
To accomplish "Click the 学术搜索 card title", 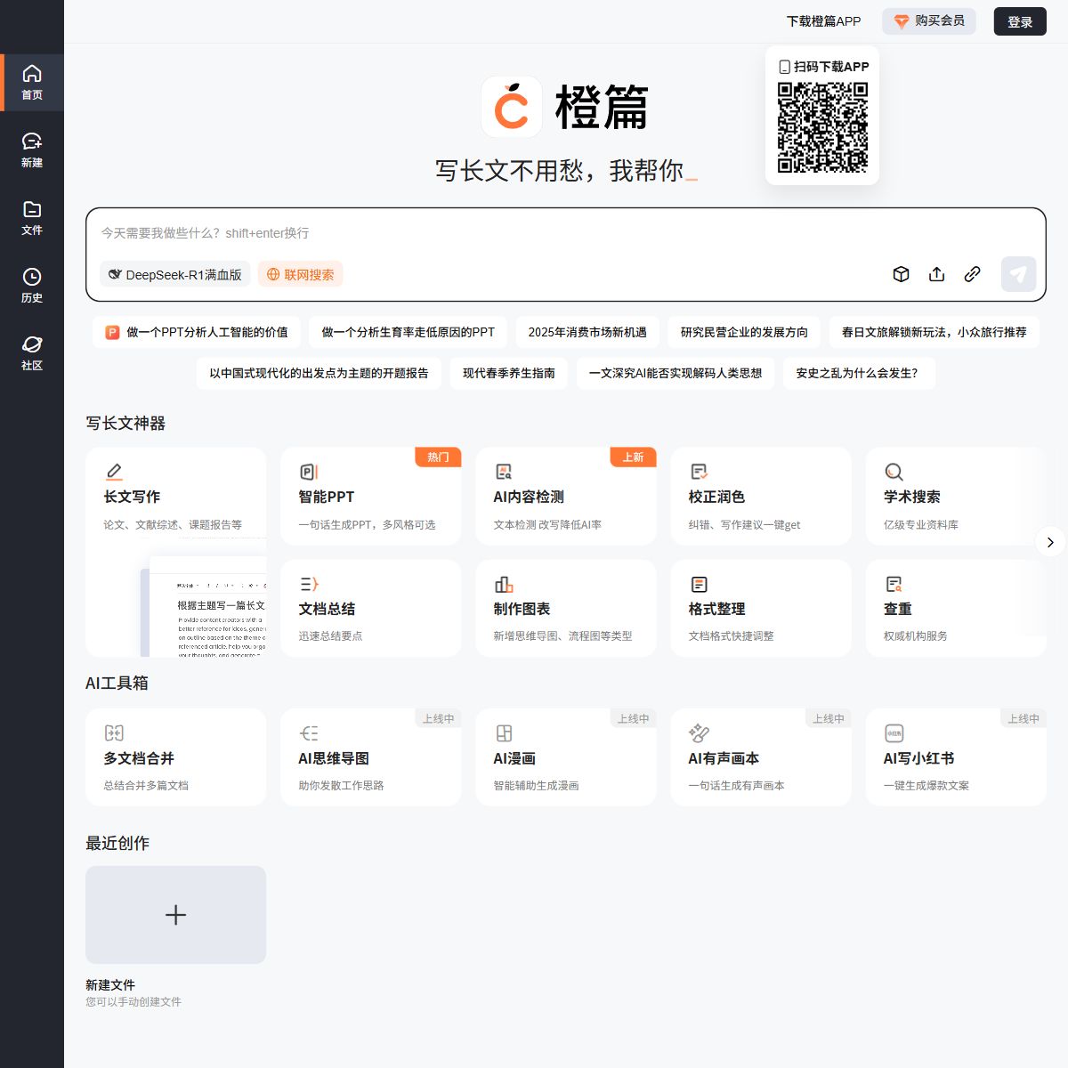I will click(x=911, y=497).
